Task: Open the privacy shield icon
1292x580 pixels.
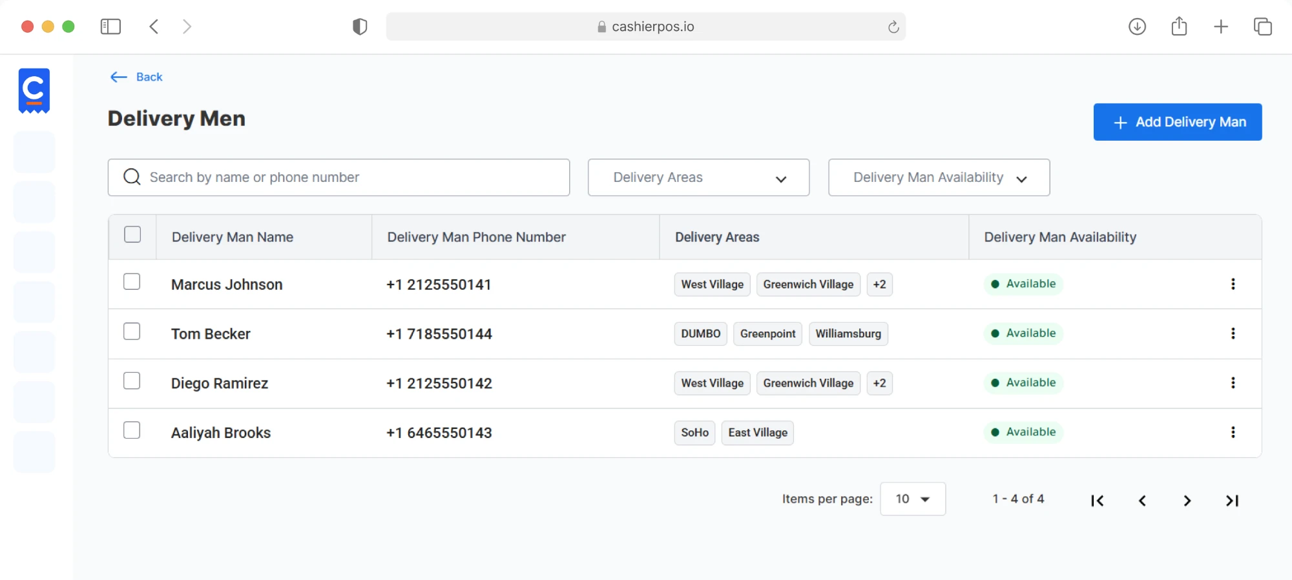Action: click(360, 26)
